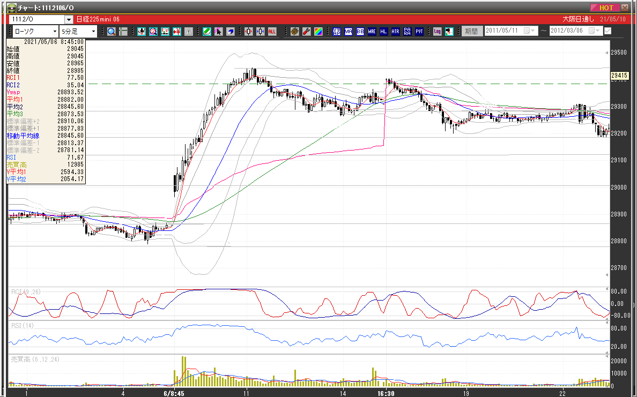Click the red ALL display icon
This screenshot has height=397, width=637.
[272, 31]
